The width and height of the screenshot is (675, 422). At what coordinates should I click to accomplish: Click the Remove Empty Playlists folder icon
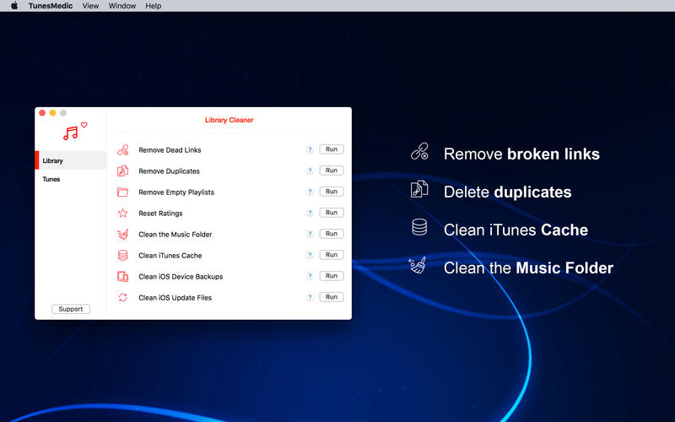122,192
